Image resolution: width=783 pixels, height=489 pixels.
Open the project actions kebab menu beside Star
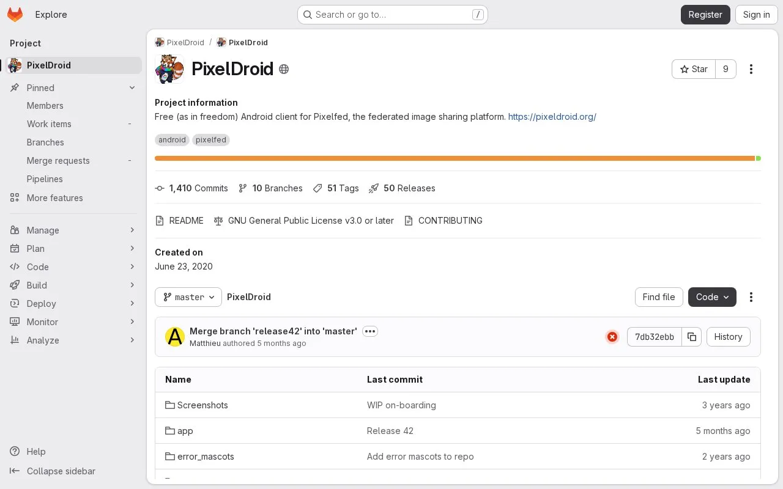coord(751,69)
